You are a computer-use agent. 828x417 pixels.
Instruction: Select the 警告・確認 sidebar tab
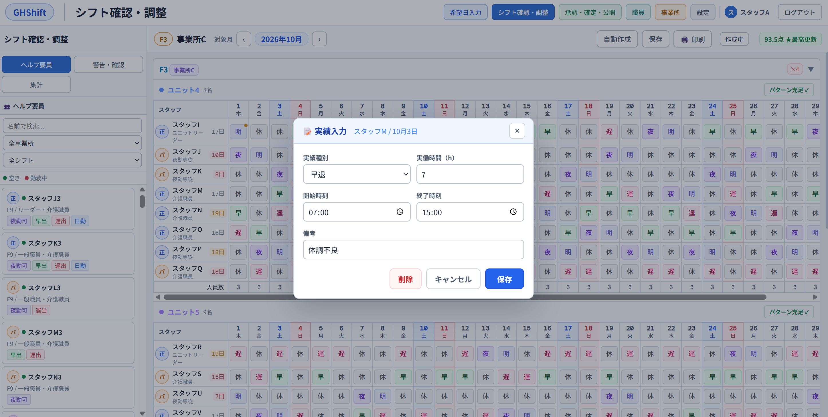point(108,65)
